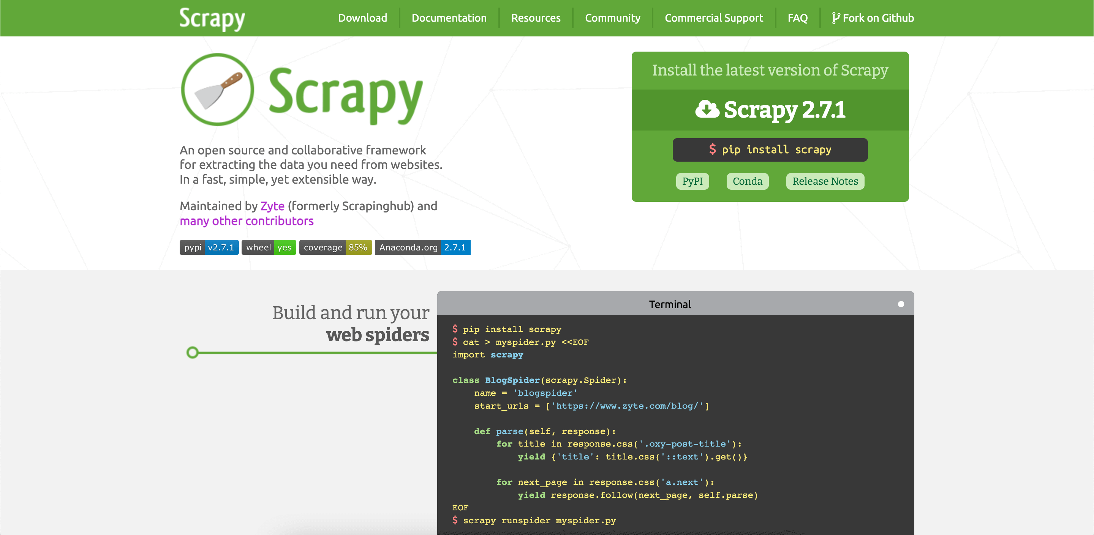This screenshot has width=1094, height=535.
Task: Open the Conda button
Action: point(747,181)
